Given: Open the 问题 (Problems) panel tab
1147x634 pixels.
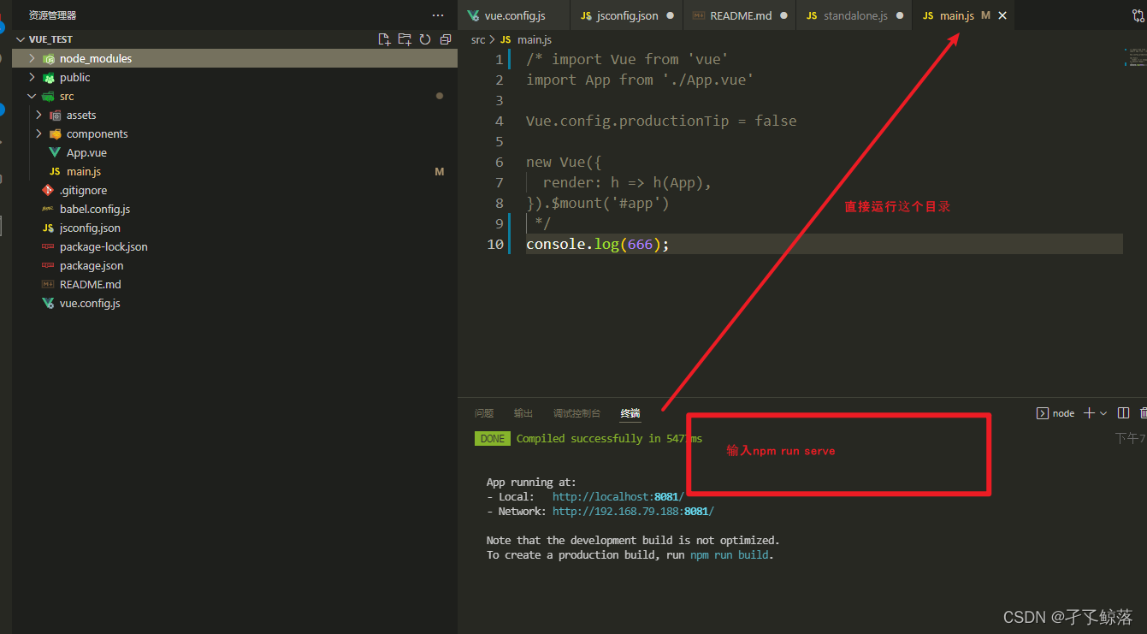Looking at the screenshot, I should 484,413.
